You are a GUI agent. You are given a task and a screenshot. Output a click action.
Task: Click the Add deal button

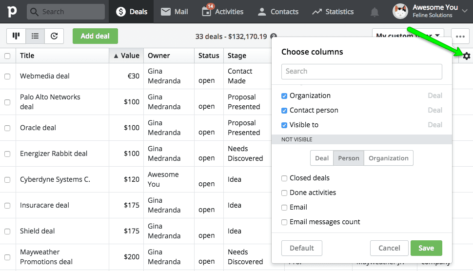point(95,36)
